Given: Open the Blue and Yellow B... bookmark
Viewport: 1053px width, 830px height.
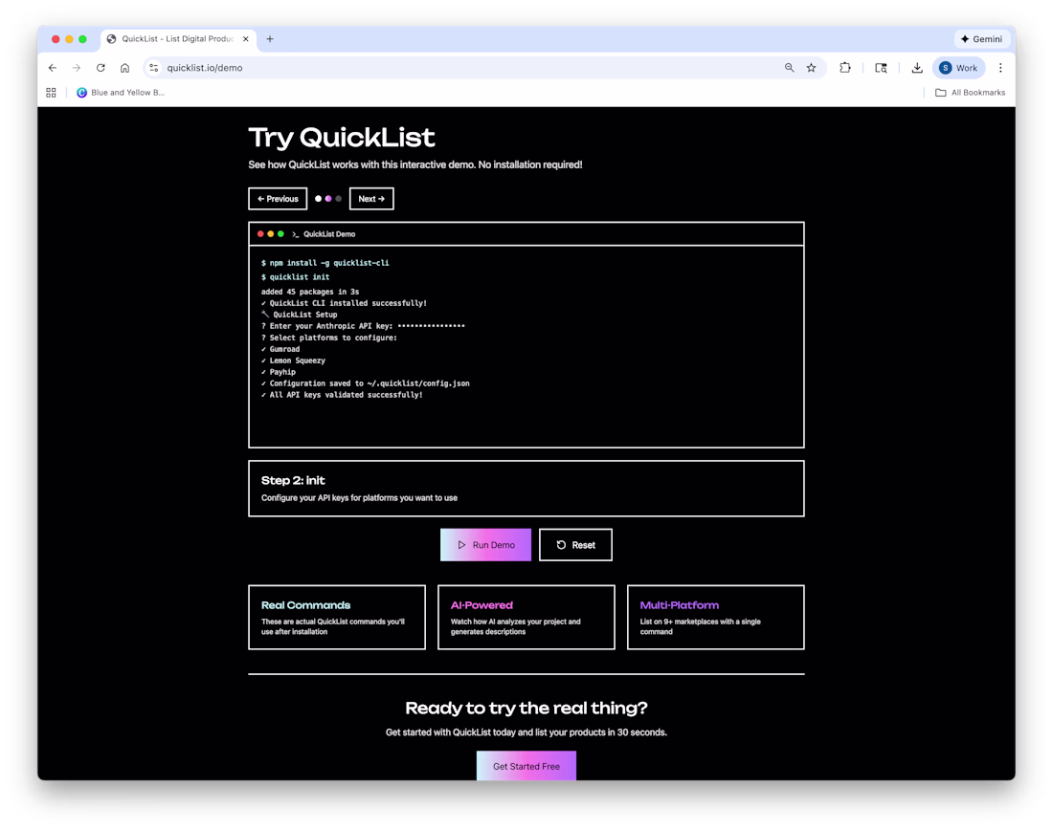Looking at the screenshot, I should 121,93.
